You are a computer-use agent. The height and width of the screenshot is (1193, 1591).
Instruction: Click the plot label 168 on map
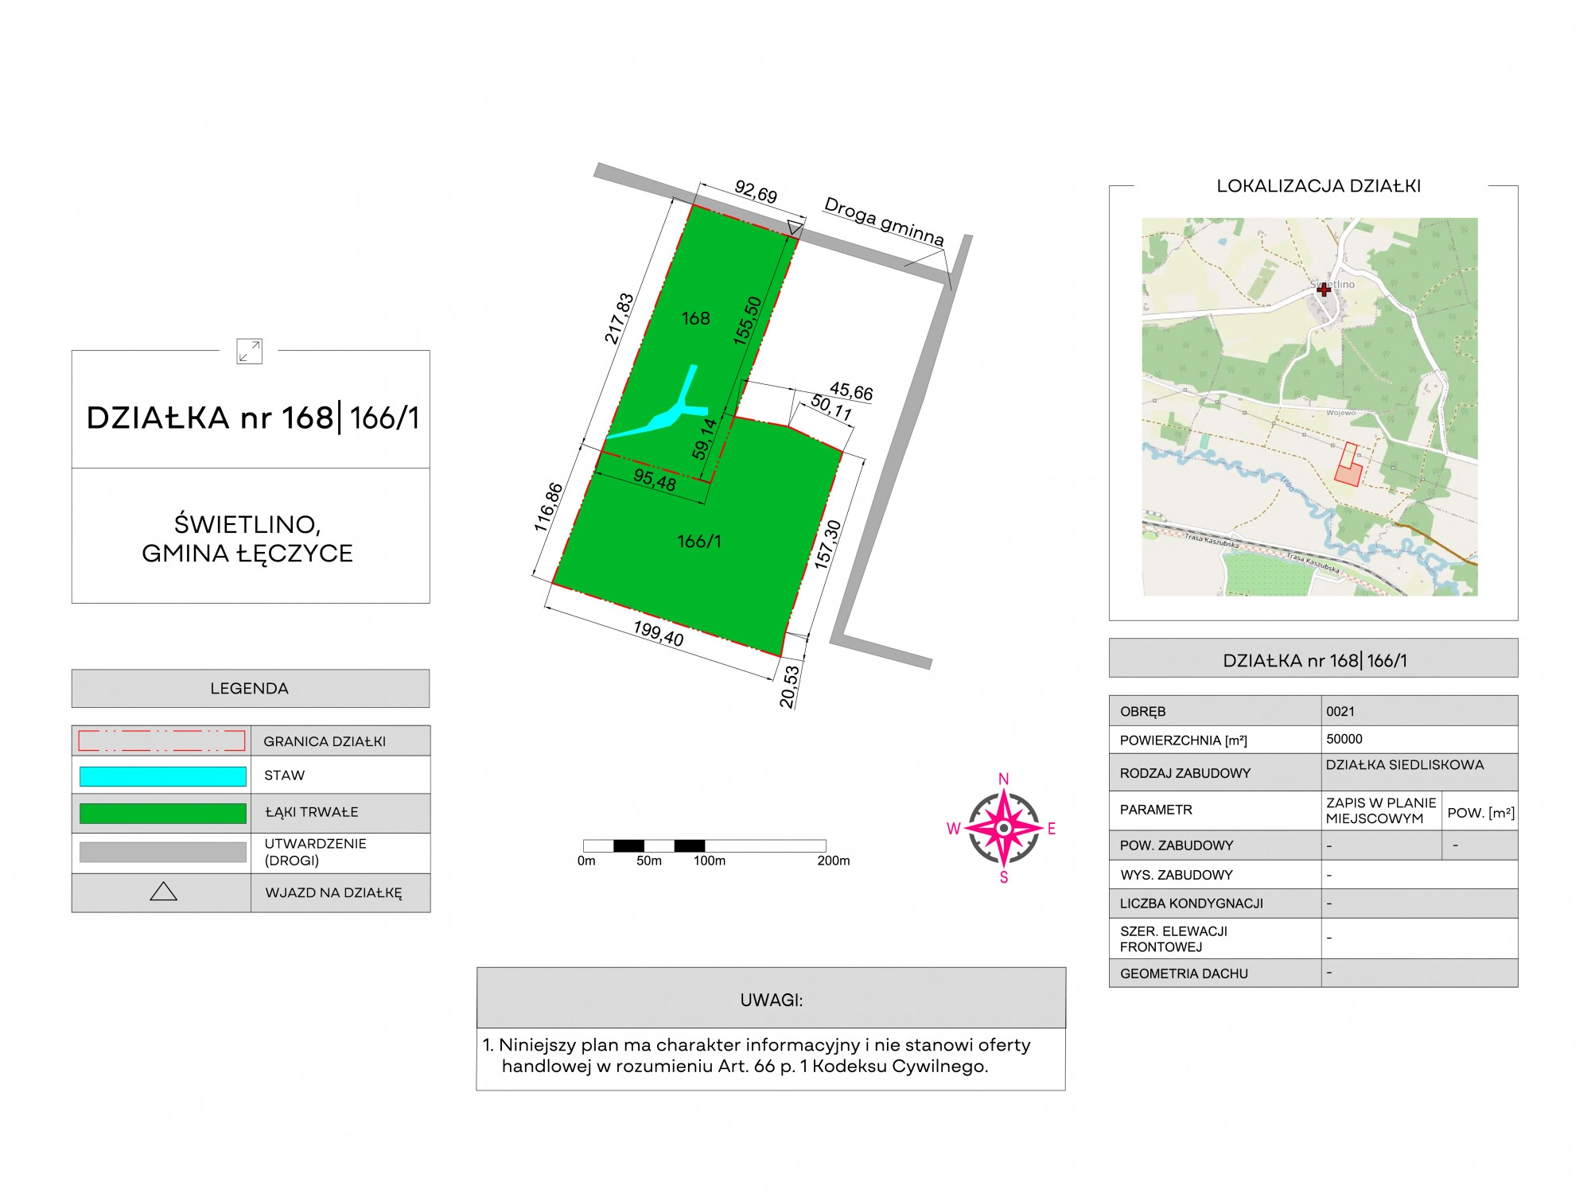695,319
